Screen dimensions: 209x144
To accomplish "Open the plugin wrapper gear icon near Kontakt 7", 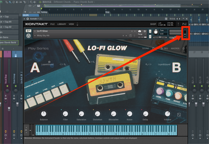I will click(28, 19).
